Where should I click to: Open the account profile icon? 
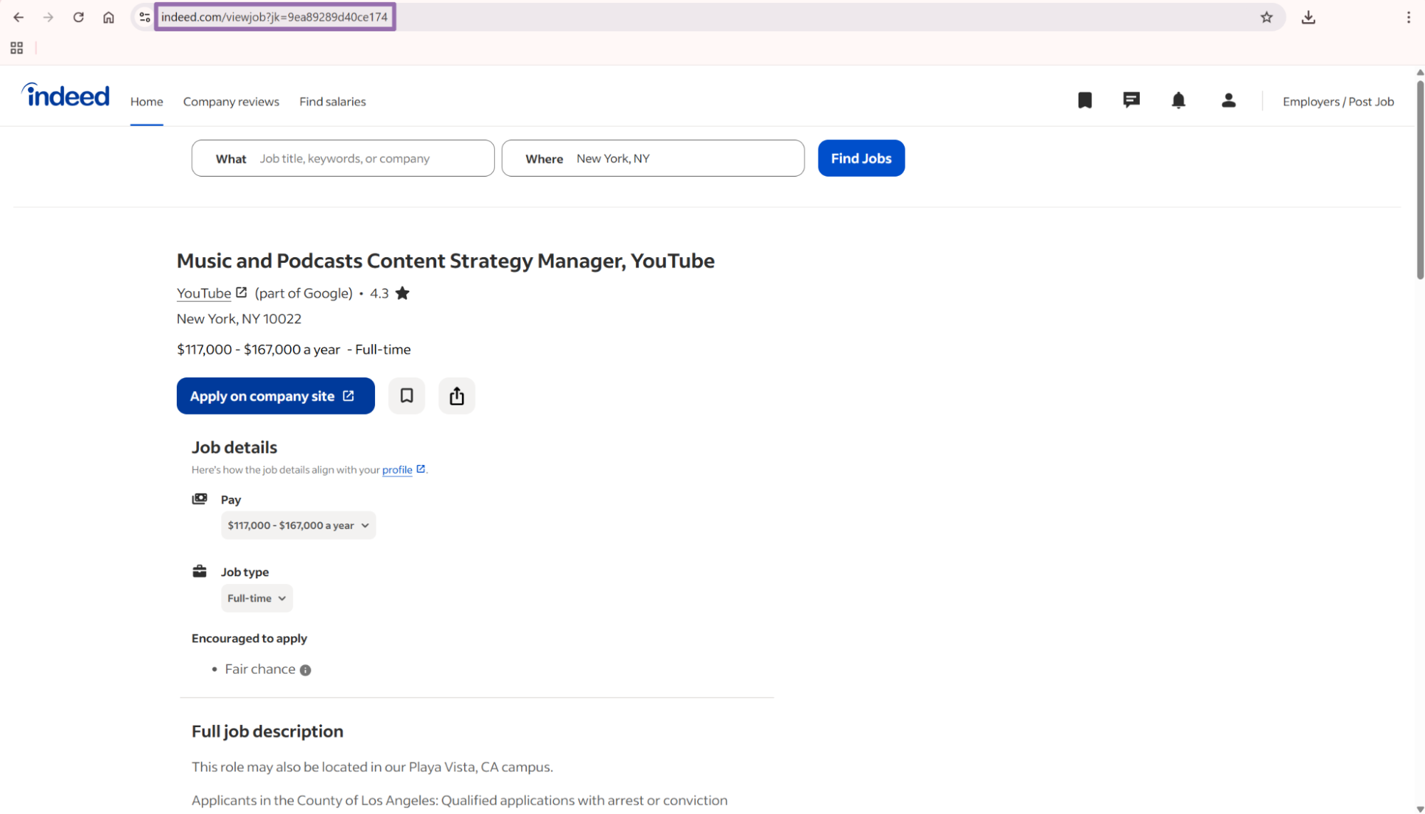pyautogui.click(x=1228, y=100)
